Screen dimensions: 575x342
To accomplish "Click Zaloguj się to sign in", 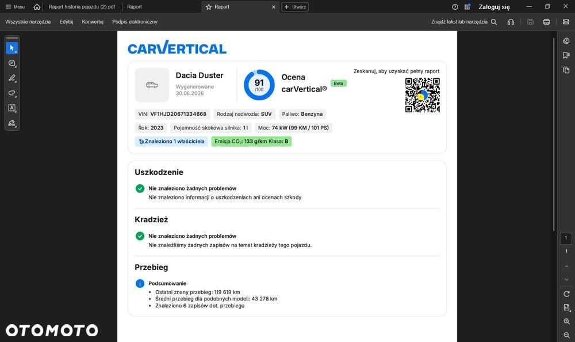I will point(494,7).
